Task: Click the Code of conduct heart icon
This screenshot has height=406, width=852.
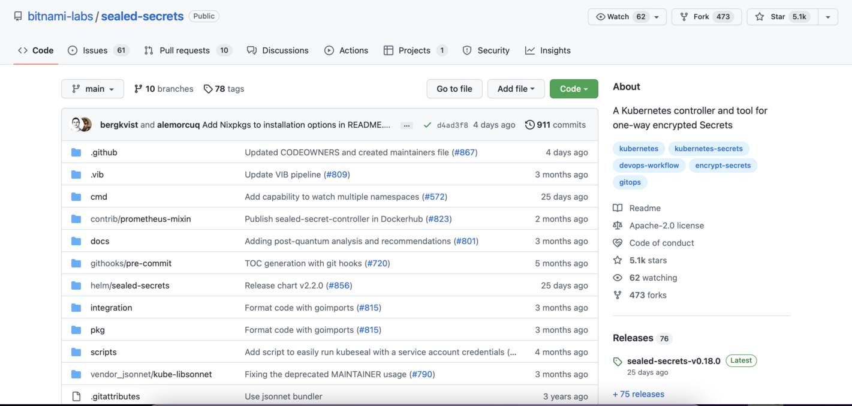Action: coord(618,243)
